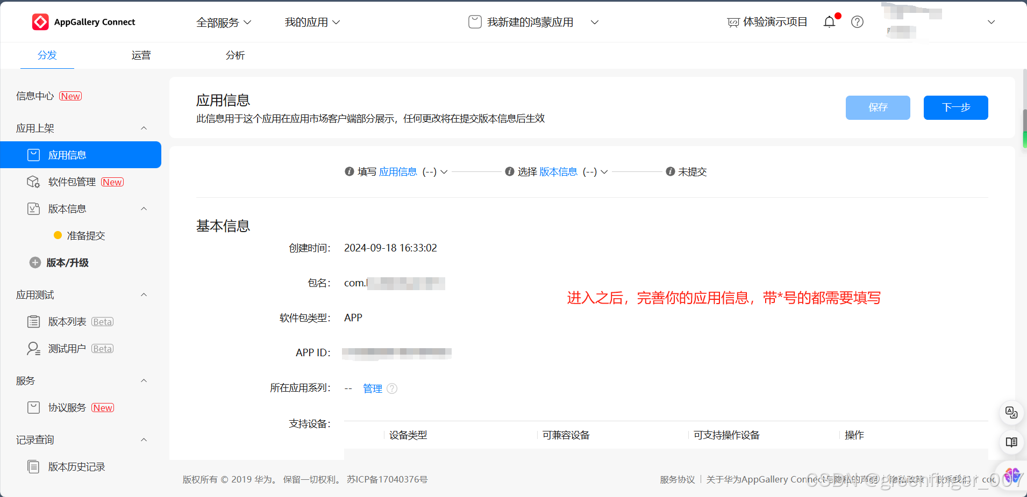Open the 全部服务 dropdown
This screenshot has height=497, width=1027.
224,22
